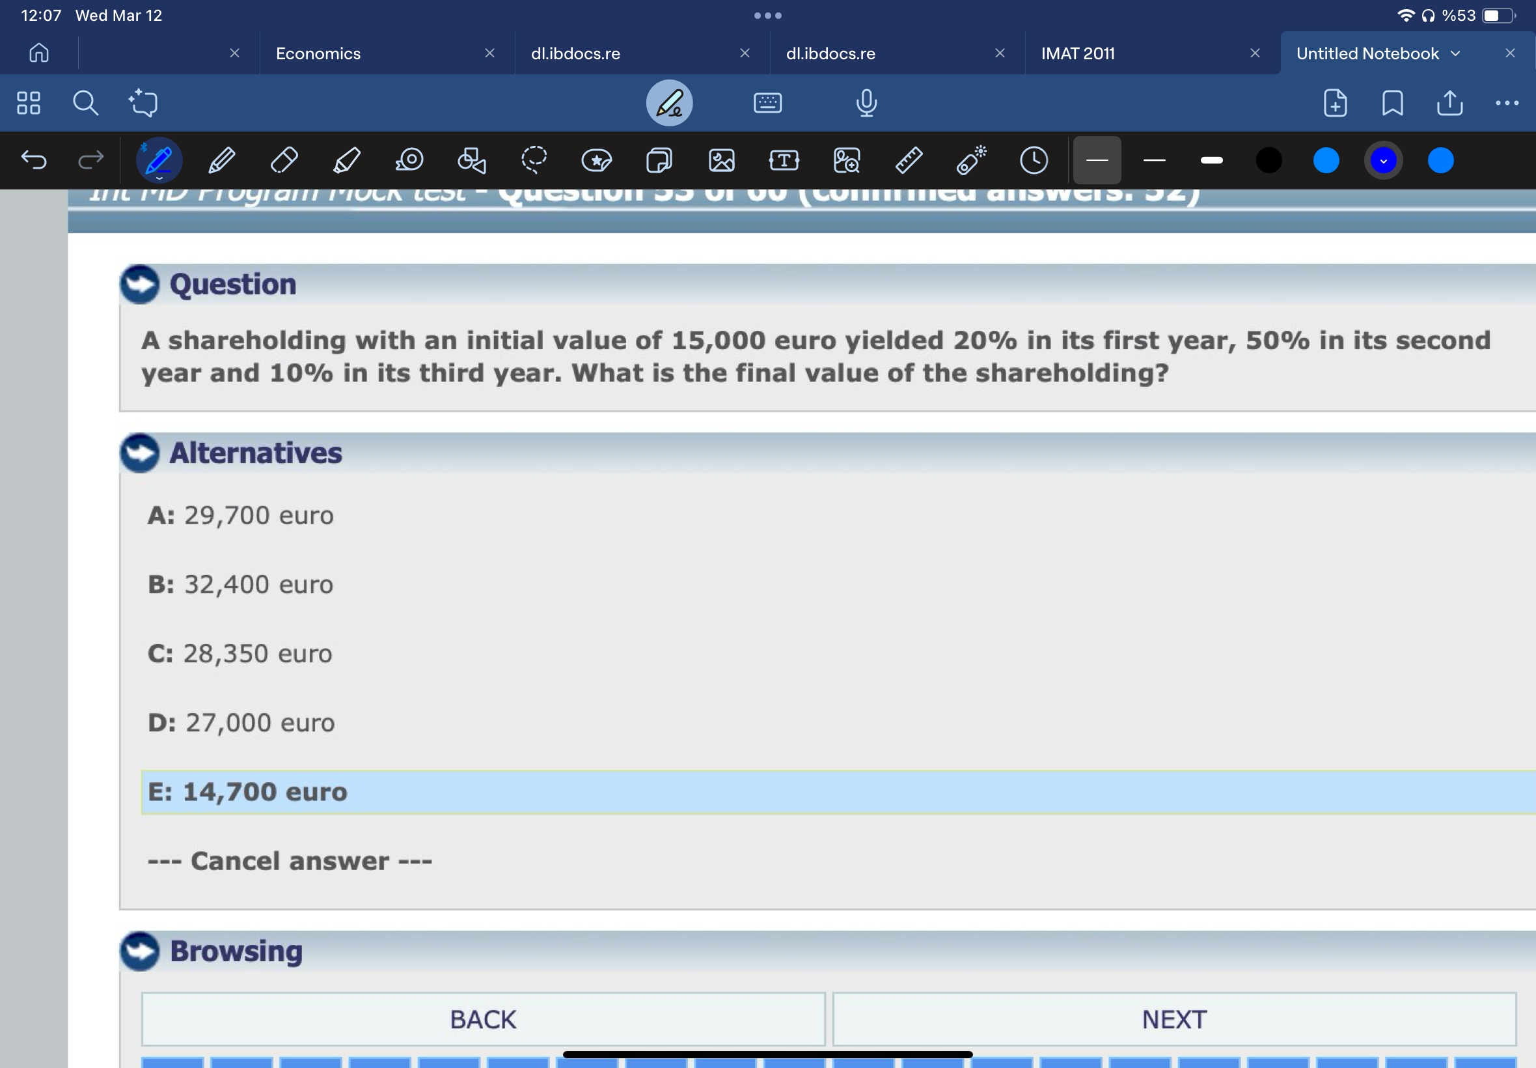Open the shapes tool
Viewport: 1536px width, 1068px height.
(x=471, y=161)
